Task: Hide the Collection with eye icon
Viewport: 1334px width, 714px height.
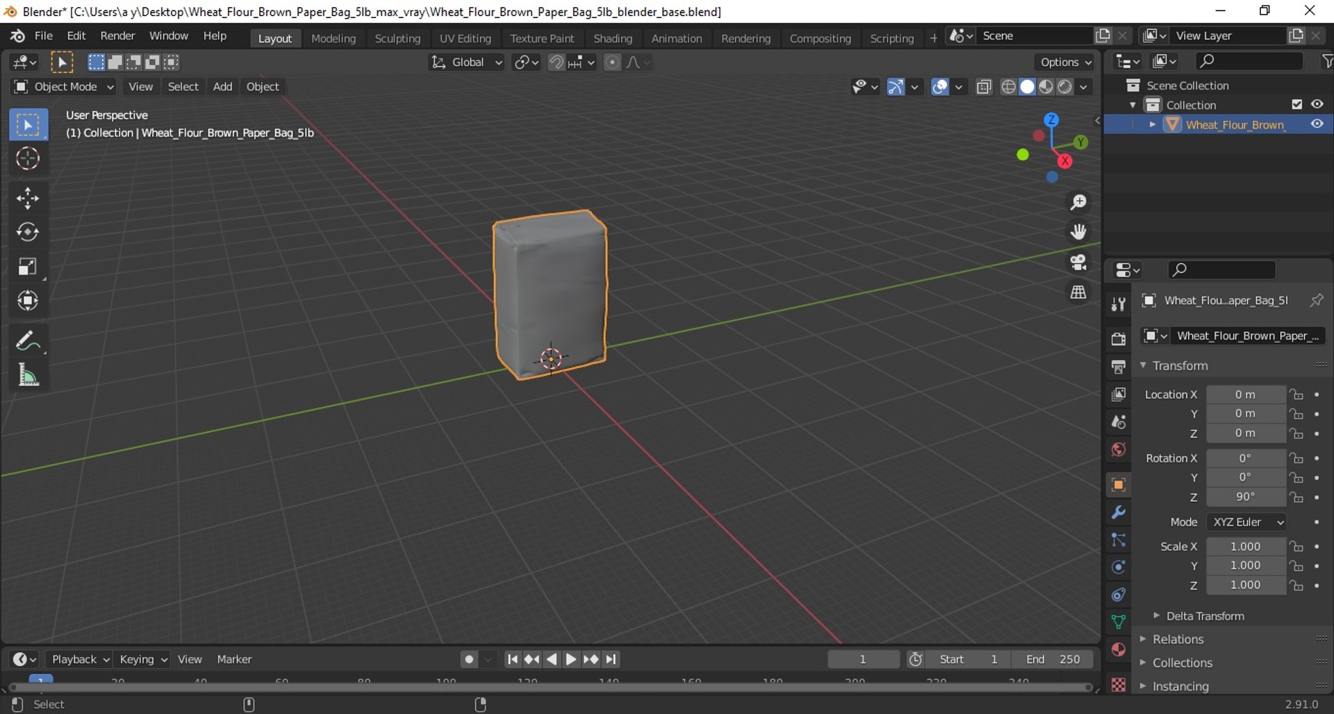Action: point(1317,104)
